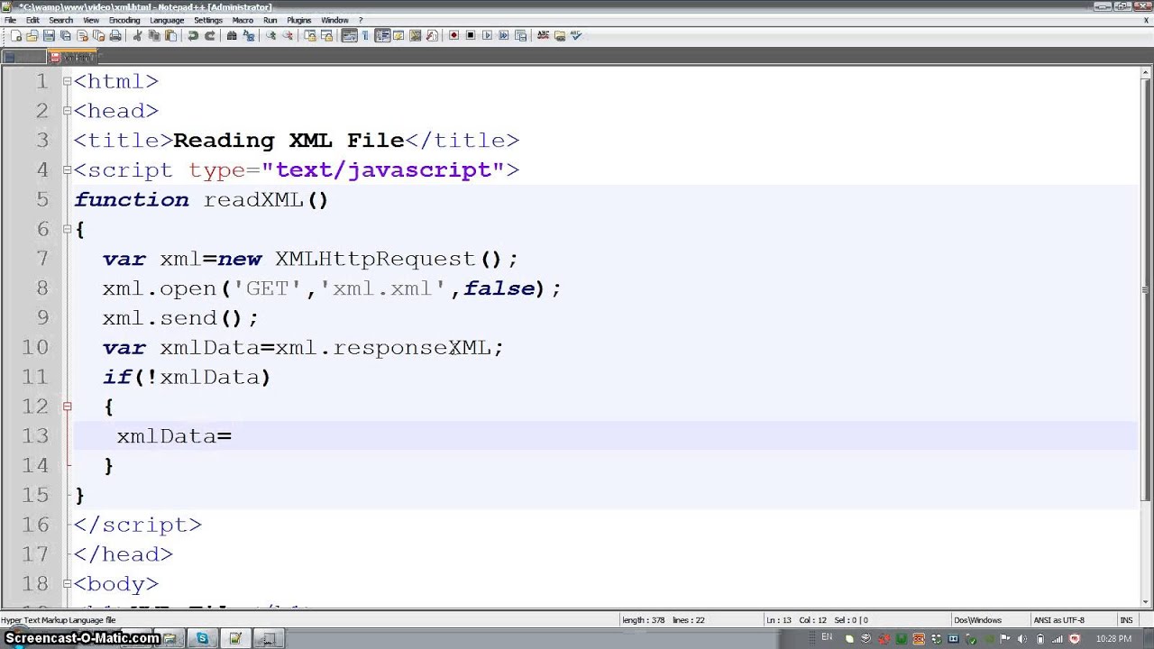Image resolution: width=1154 pixels, height=649 pixels.
Task: Create a new document from toolbar
Action: coord(16,36)
